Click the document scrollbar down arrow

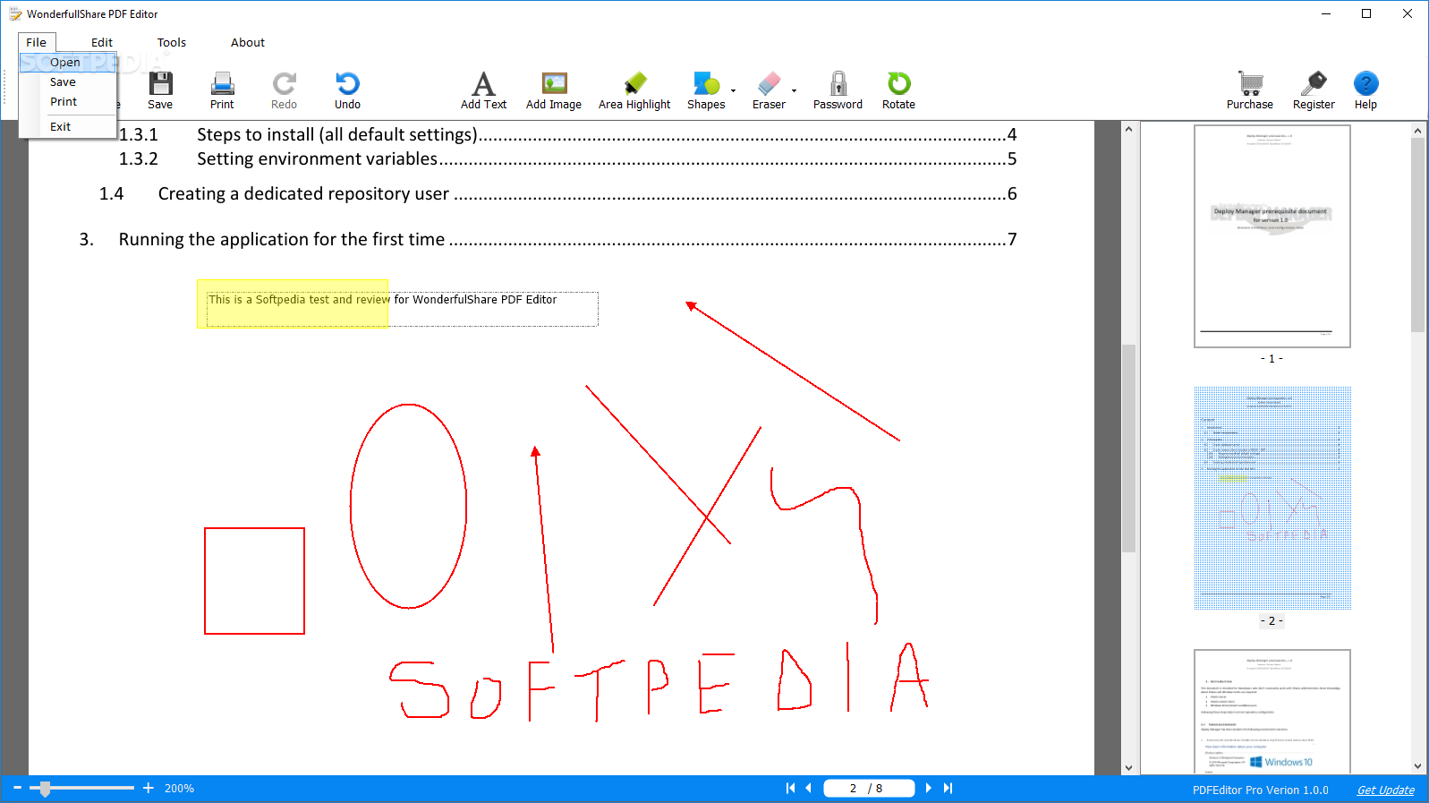[1128, 767]
